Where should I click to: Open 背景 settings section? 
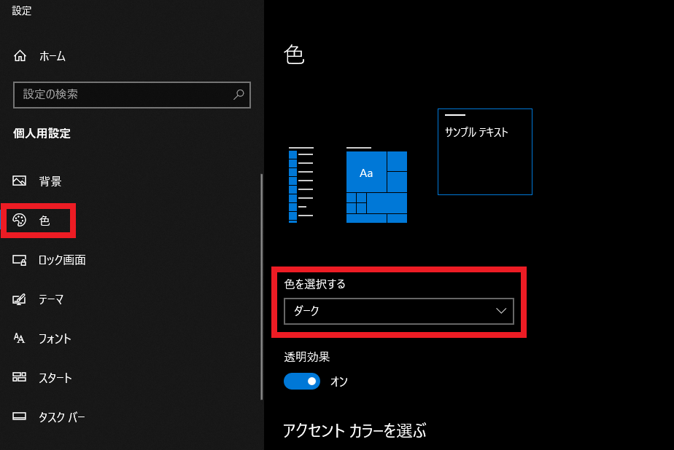[x=50, y=181]
